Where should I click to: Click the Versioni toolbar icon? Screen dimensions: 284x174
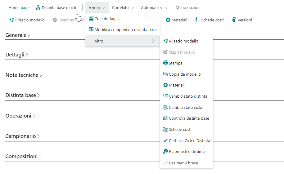tap(234, 20)
